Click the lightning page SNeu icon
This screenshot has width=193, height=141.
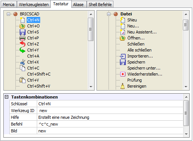[x=123, y=20]
